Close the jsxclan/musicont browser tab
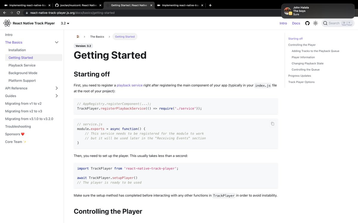Image resolution: width=358 pixels, height=223 pixels. [x=100, y=5]
